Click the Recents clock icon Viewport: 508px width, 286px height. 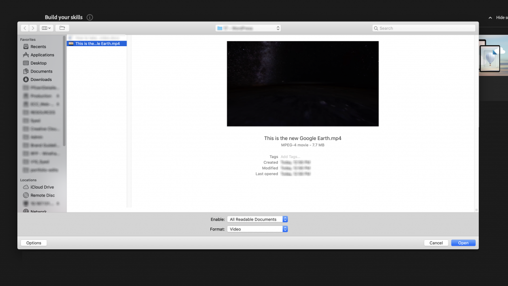click(26, 47)
